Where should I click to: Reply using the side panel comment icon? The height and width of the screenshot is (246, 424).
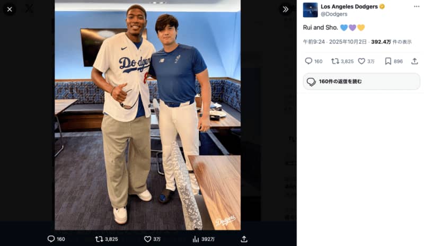point(308,61)
